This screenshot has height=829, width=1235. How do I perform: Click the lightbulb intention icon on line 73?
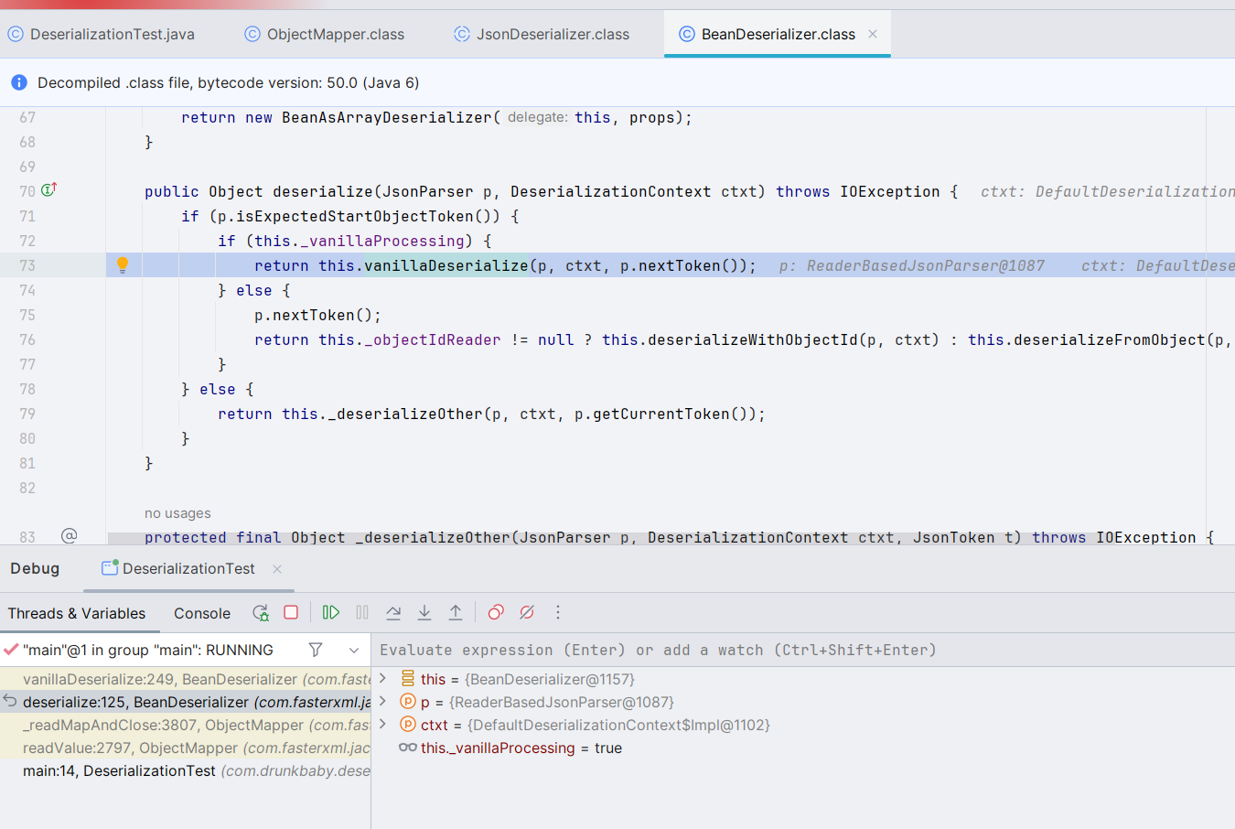click(123, 265)
